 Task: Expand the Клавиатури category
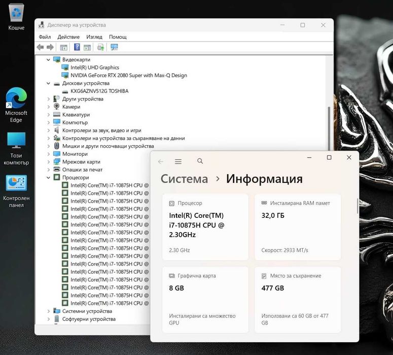click(x=48, y=115)
